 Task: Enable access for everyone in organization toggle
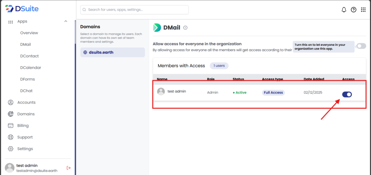click(x=361, y=46)
